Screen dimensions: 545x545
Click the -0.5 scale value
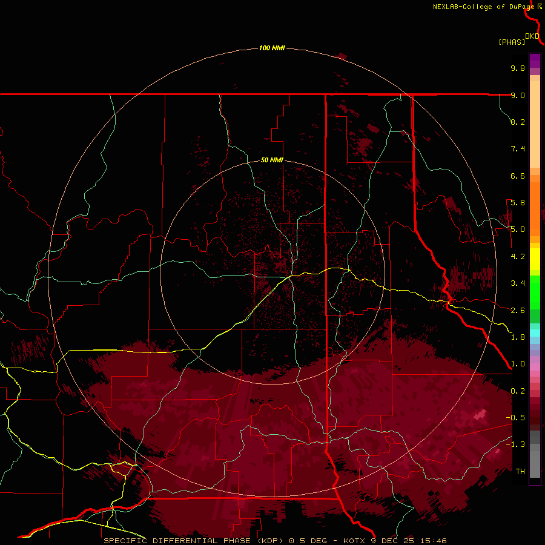point(515,418)
